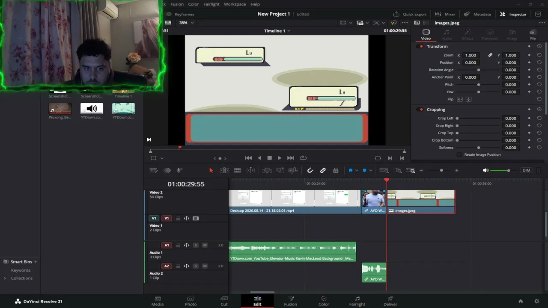Open the timeline view options icon
The image size is (548, 308).
coord(153,170)
